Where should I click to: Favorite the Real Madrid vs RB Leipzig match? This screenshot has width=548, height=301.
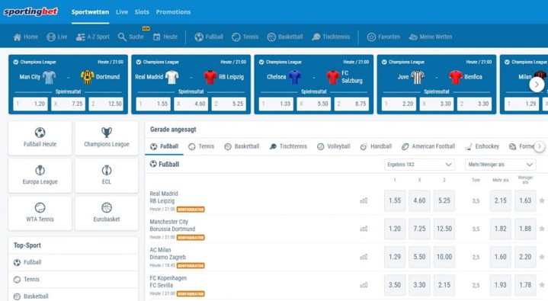pyautogui.click(x=542, y=200)
